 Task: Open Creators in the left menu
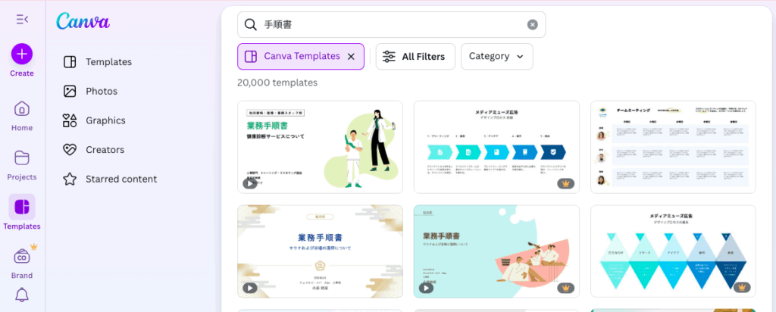point(105,150)
